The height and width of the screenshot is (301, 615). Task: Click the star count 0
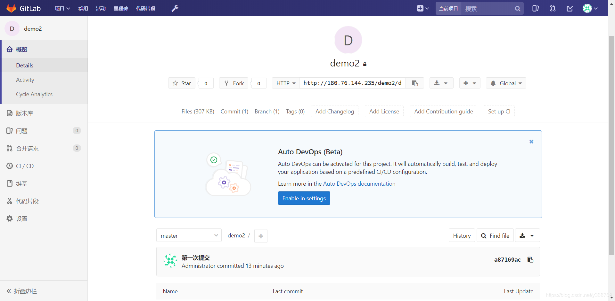point(206,83)
